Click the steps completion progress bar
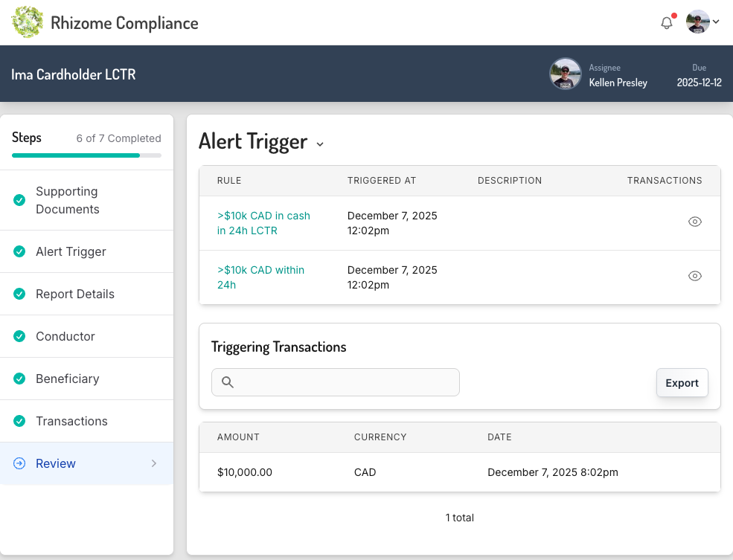The width and height of the screenshot is (733, 560). click(x=86, y=155)
